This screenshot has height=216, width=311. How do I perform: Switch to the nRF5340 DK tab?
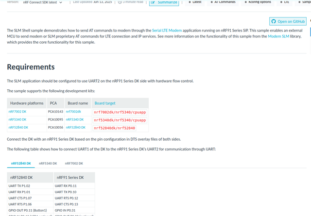[x=48, y=164]
